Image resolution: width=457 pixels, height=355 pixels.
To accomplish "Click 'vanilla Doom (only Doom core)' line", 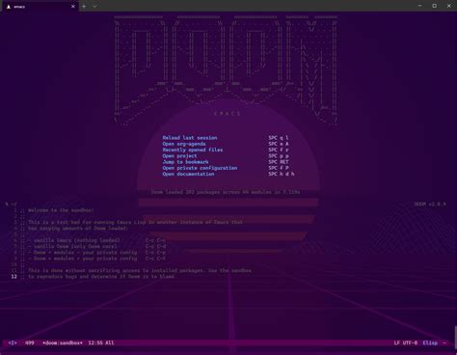I will [74, 247].
